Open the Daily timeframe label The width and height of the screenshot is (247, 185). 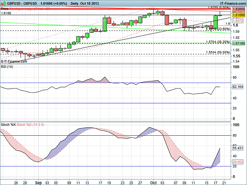pos(75,4)
